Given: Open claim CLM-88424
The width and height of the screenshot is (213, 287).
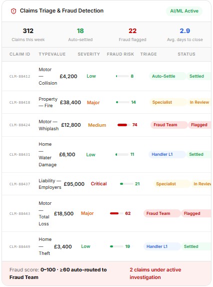Looking at the screenshot, I should [19, 125].
